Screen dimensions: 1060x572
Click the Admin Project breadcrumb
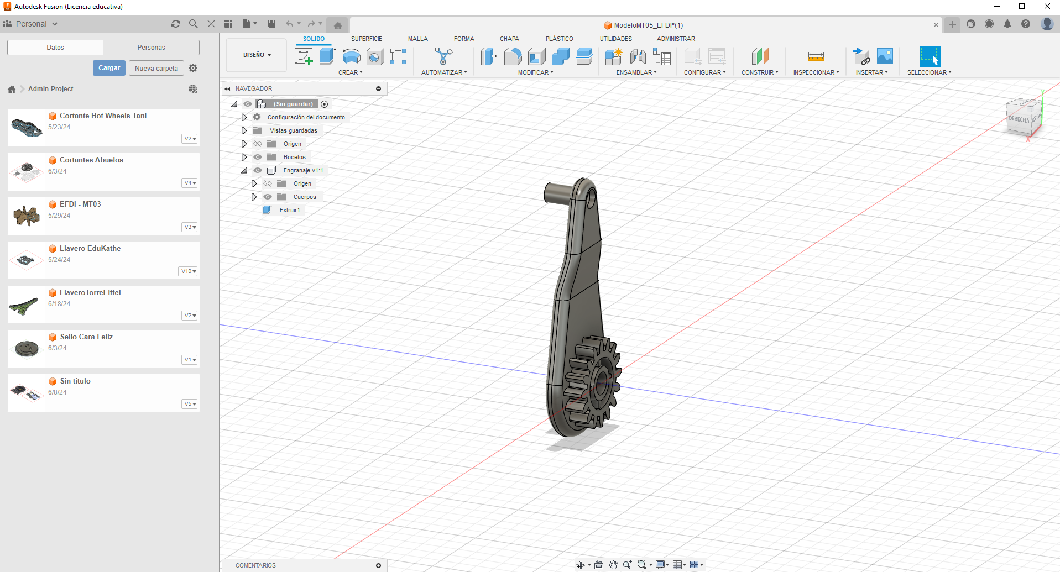[x=50, y=89]
